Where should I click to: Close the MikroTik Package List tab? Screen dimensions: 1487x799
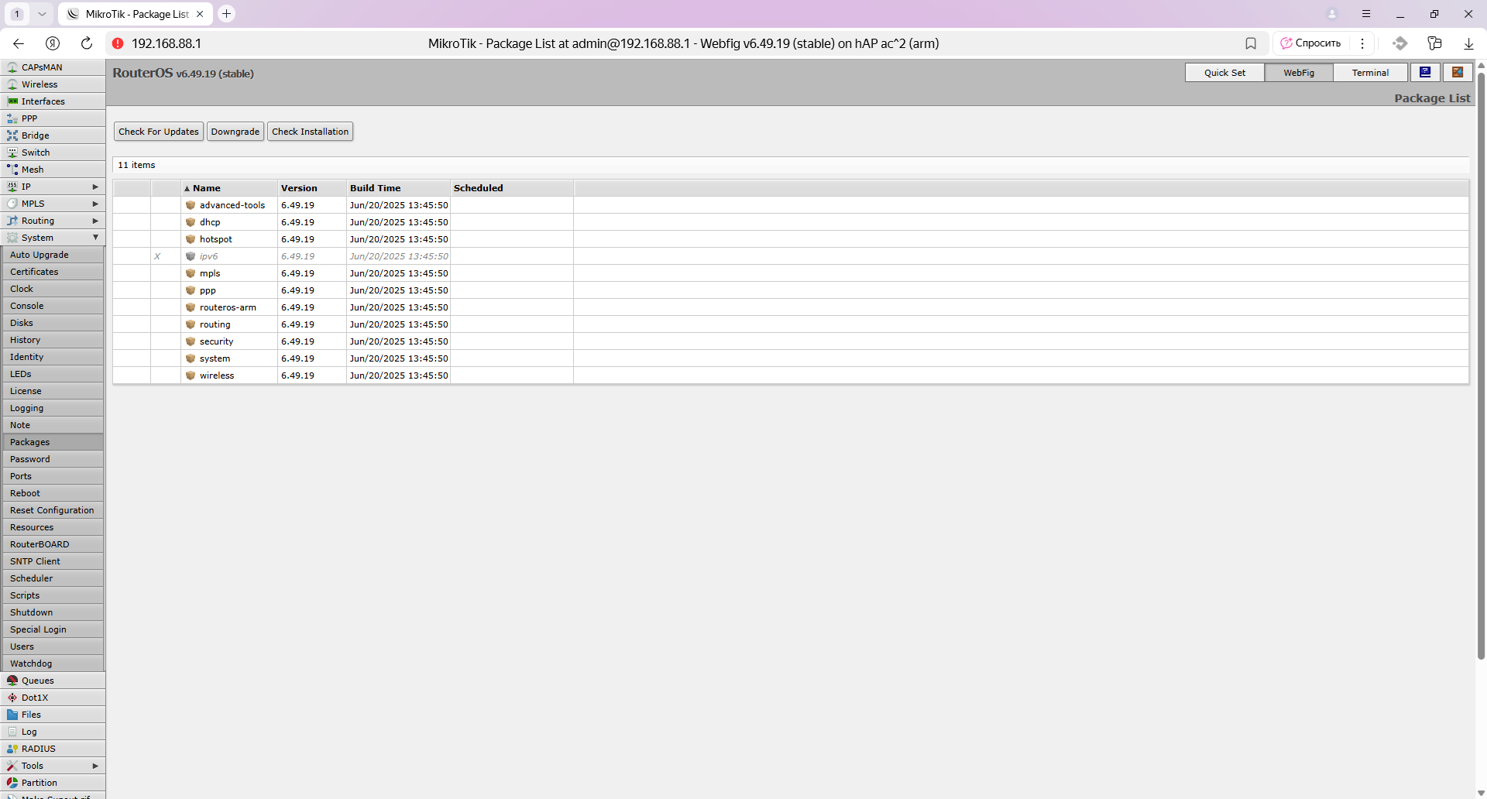pyautogui.click(x=200, y=14)
